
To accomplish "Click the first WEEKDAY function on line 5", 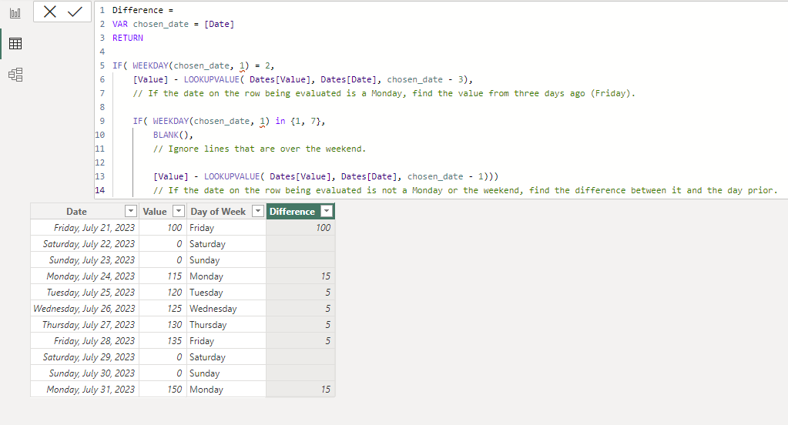I will click(x=151, y=65).
